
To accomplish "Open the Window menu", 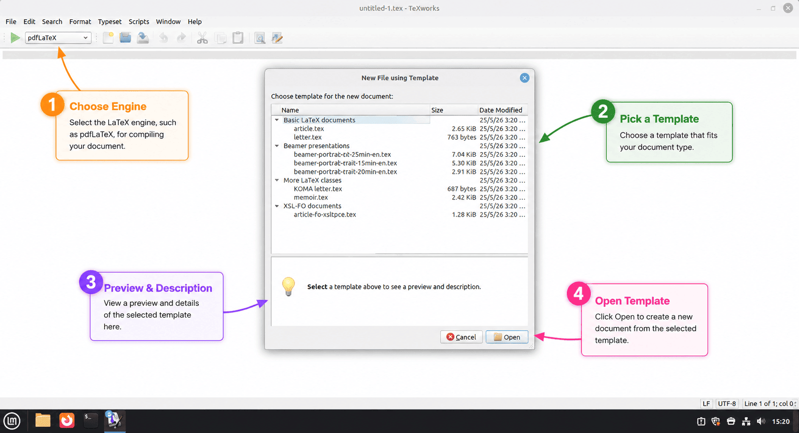I will click(x=168, y=22).
